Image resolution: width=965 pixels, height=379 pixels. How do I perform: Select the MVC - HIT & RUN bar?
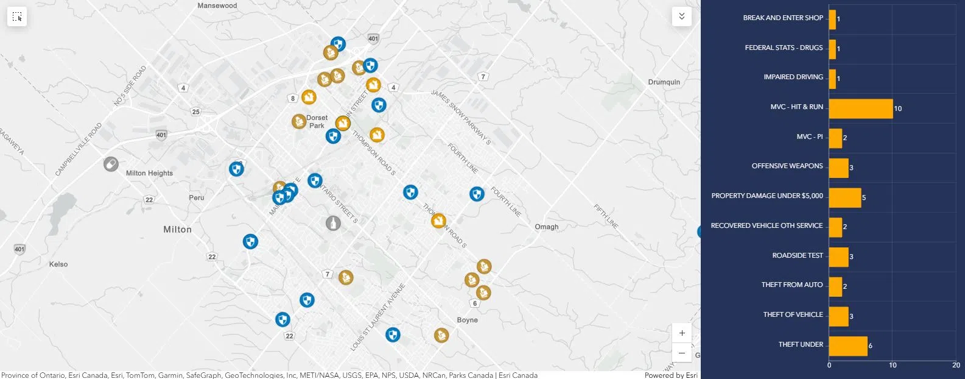point(860,108)
